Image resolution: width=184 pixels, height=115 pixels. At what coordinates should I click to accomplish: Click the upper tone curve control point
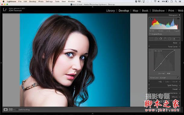[x=167, y=57]
